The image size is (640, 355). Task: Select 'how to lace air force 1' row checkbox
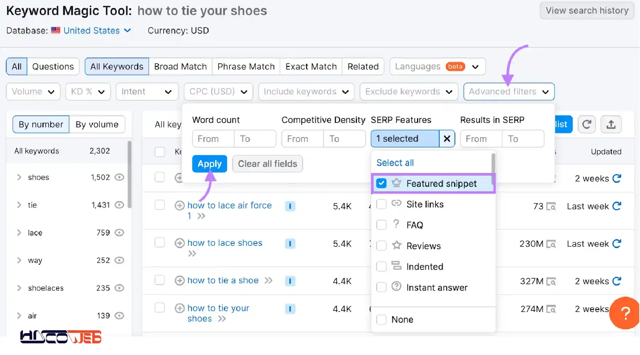tap(160, 205)
